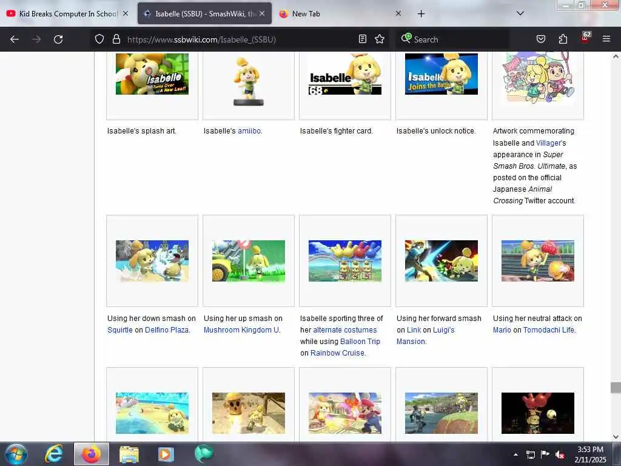
Task: Open the neutral attack on Mario thumbnail
Action: [x=538, y=261]
